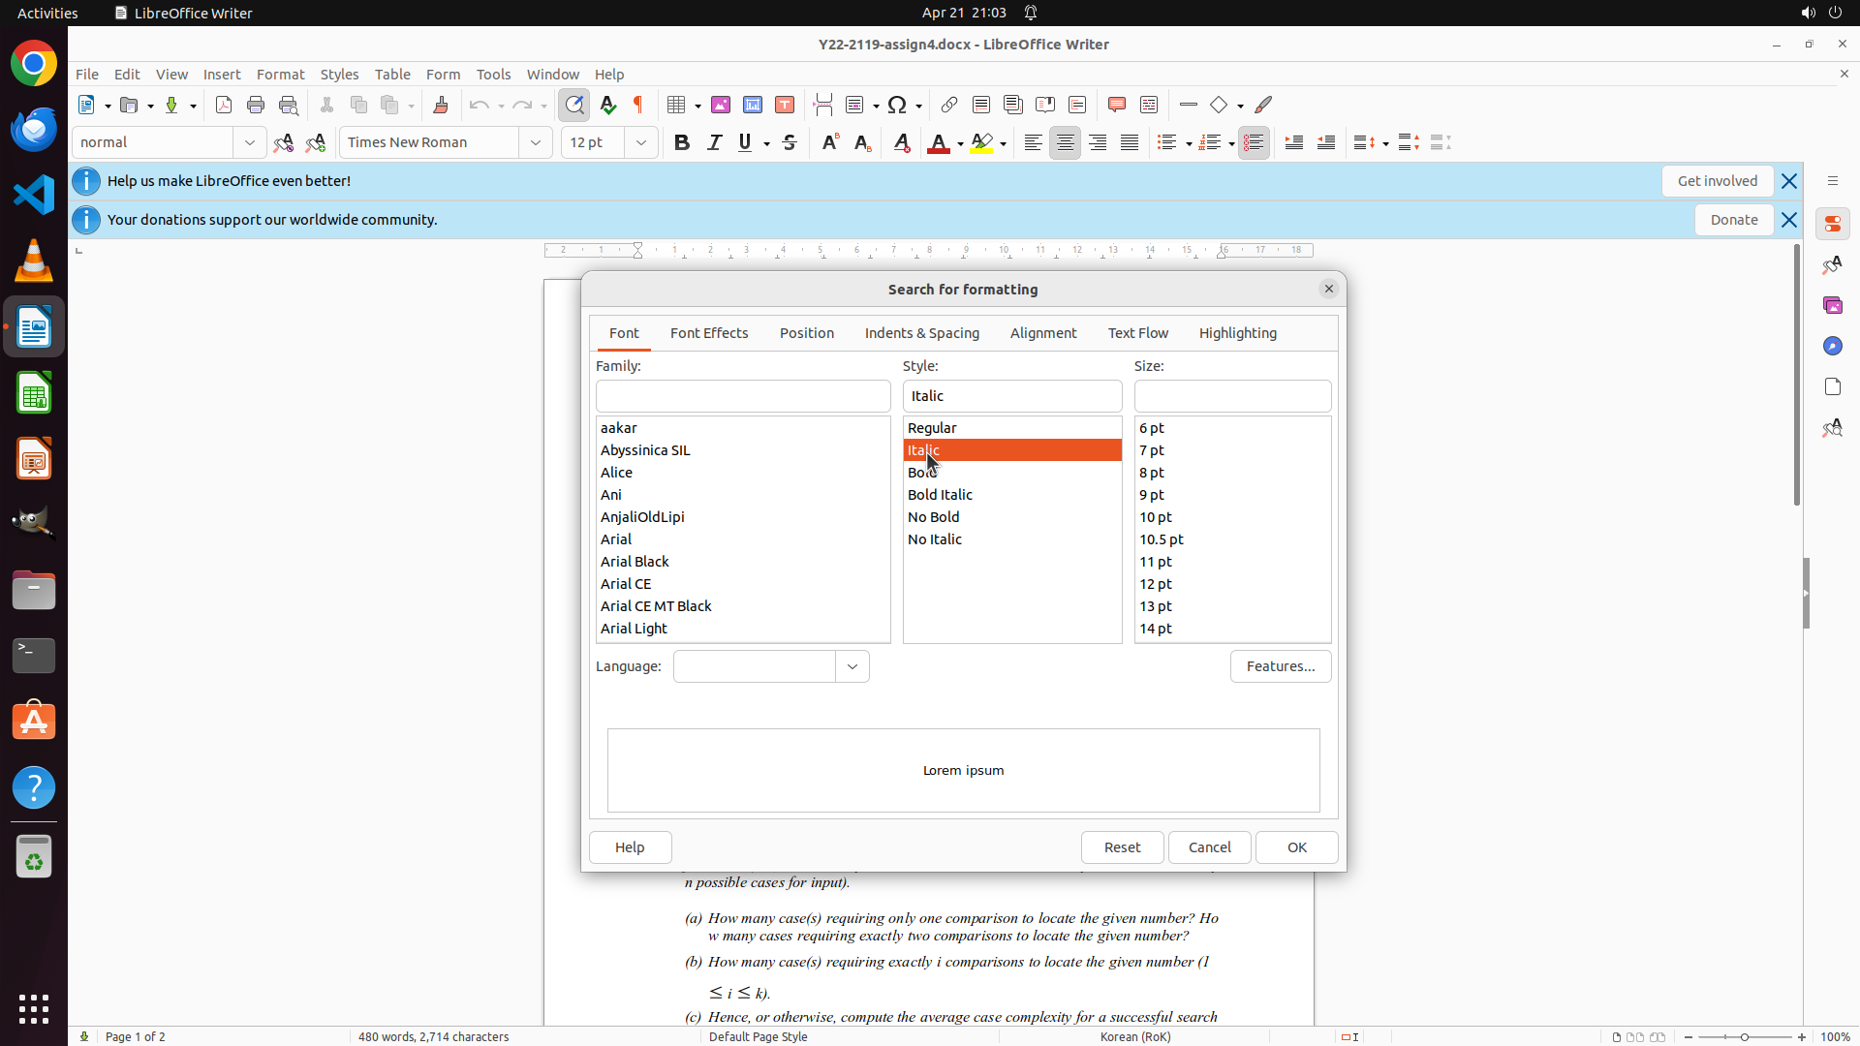Open the sidebar Navigator compass icon
The width and height of the screenshot is (1860, 1046).
pyautogui.click(x=1832, y=346)
